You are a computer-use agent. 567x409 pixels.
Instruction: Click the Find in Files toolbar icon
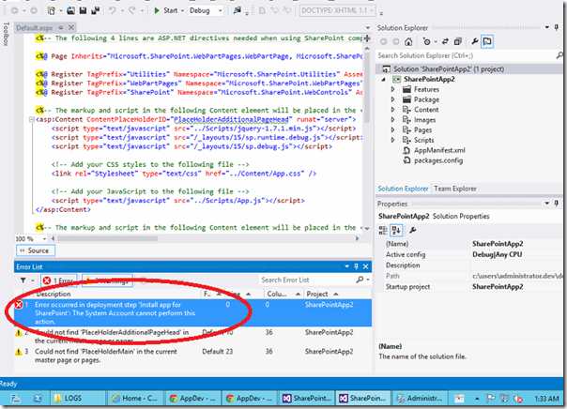[x=237, y=11]
